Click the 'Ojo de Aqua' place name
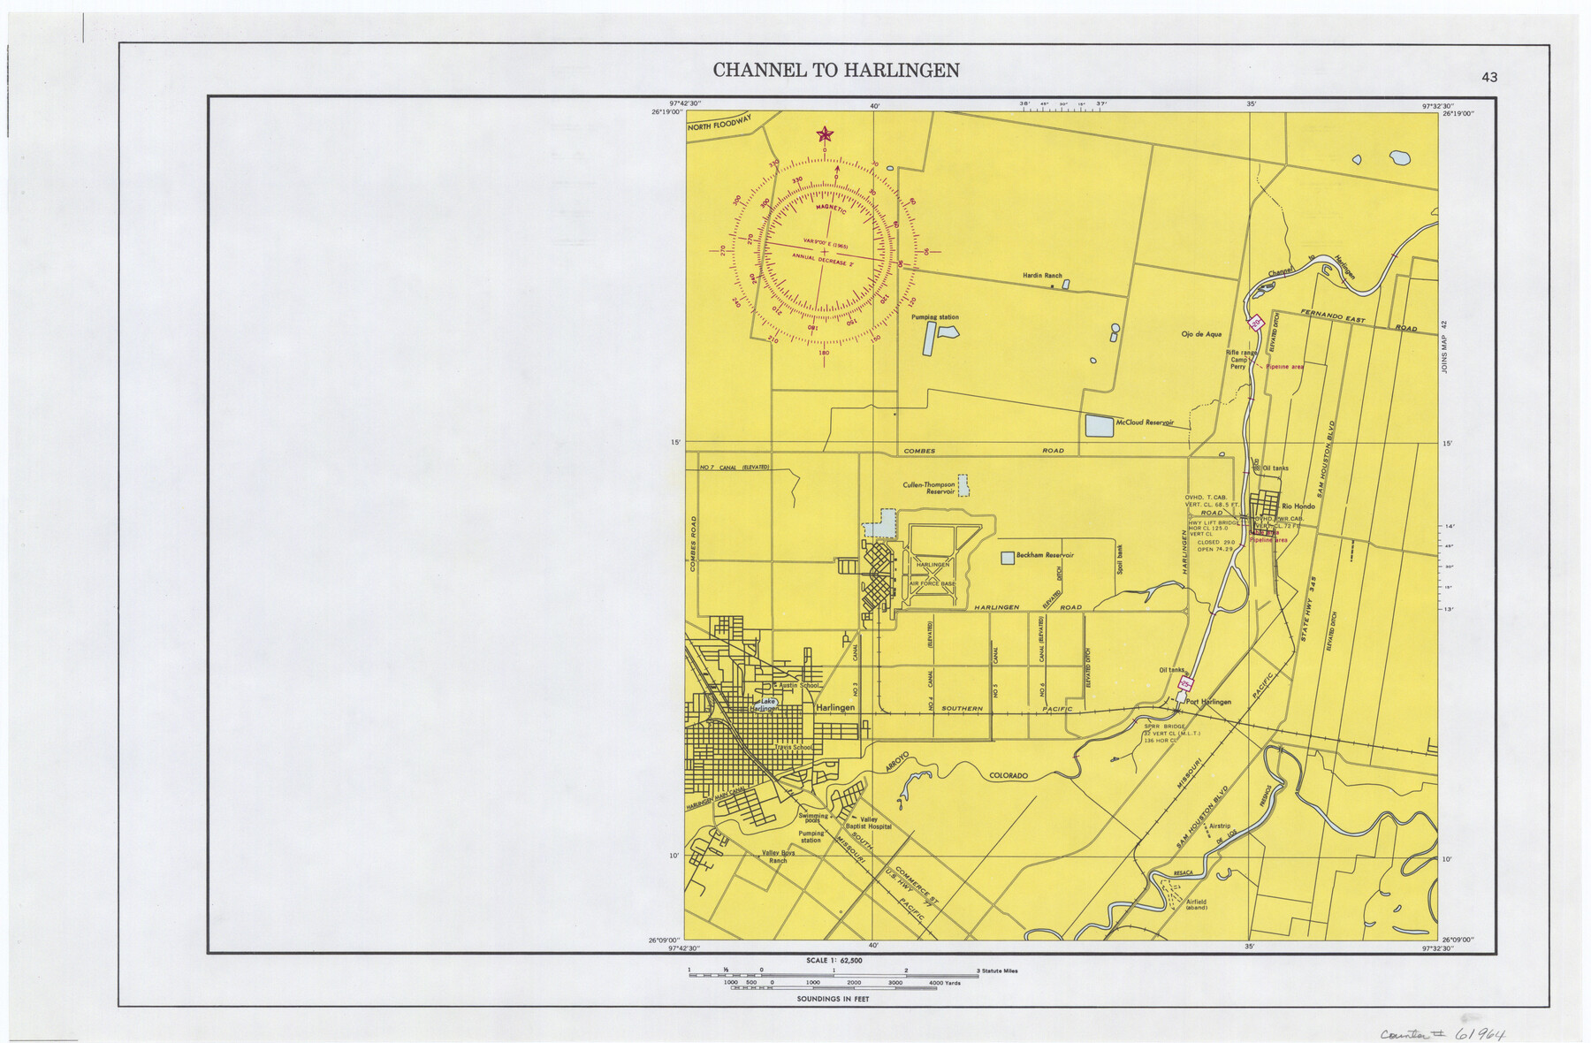Viewport: 1591px width, 1043px height. 1201,334
